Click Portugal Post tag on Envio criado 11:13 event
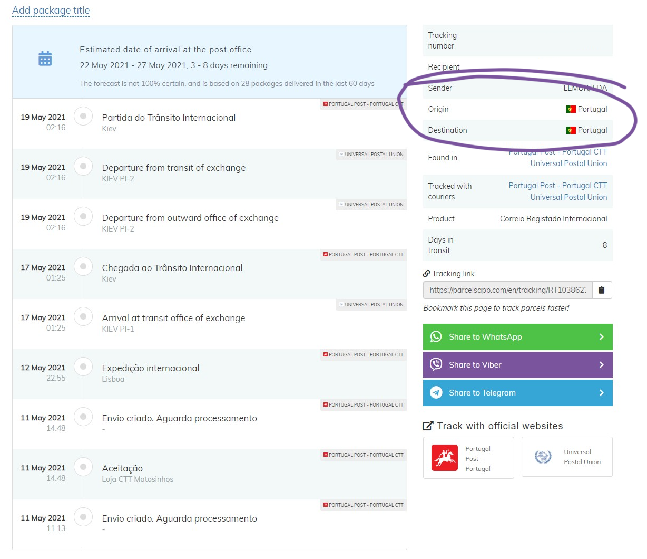The image size is (647, 559). coord(364,505)
